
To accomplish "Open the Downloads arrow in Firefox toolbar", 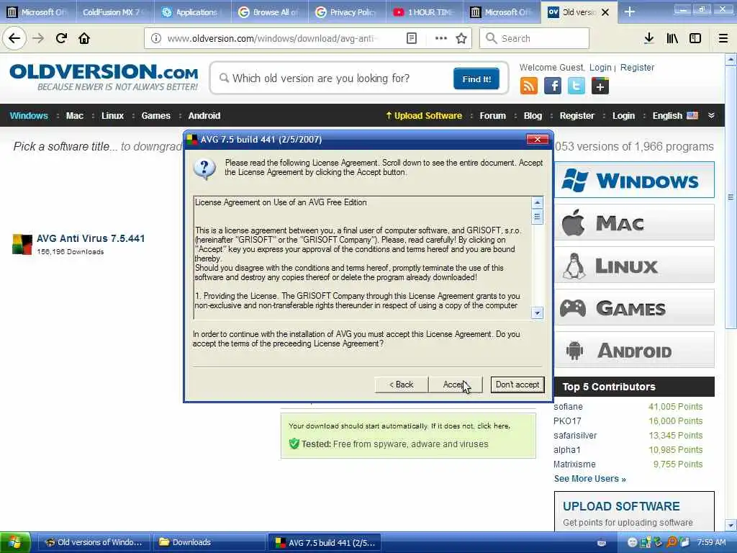I will tap(648, 38).
